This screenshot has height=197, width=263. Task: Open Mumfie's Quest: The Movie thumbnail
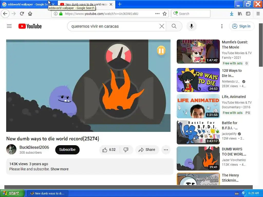pyautogui.click(x=198, y=51)
